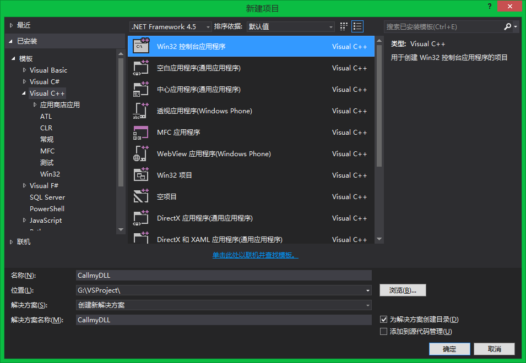The image size is (526, 363).
Task: Open the .NET Framework 4.5 dropdown
Action: pos(170,26)
